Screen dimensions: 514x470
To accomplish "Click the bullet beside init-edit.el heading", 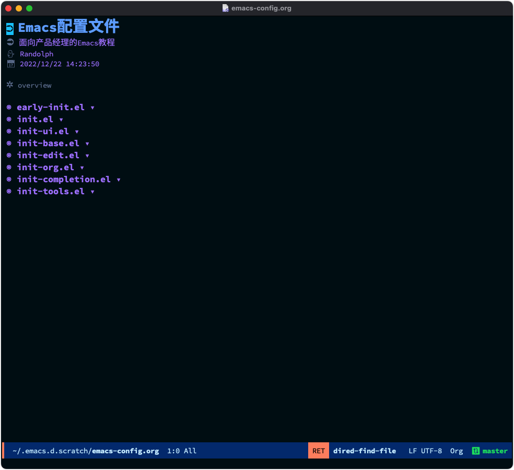I will coord(9,155).
